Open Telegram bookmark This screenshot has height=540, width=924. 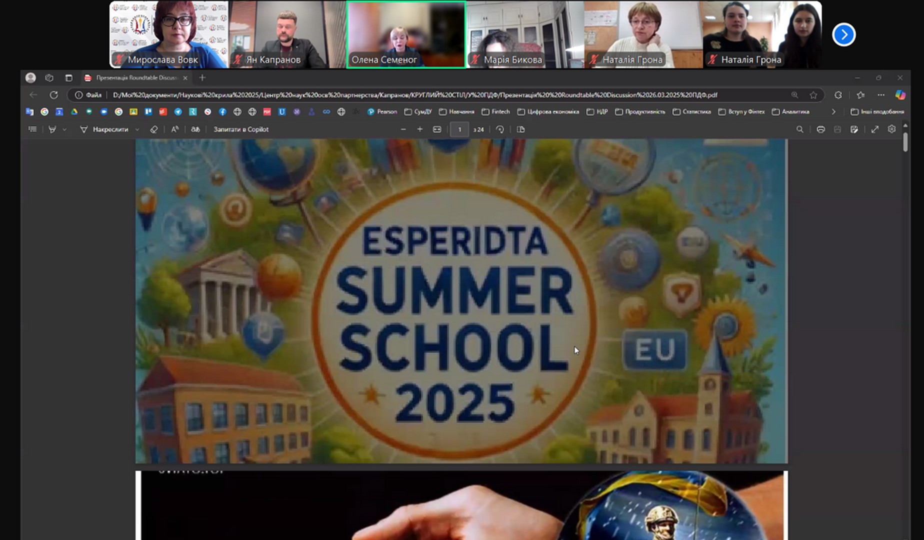pos(178,112)
